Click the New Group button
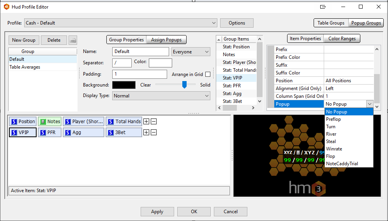 tap(24, 40)
